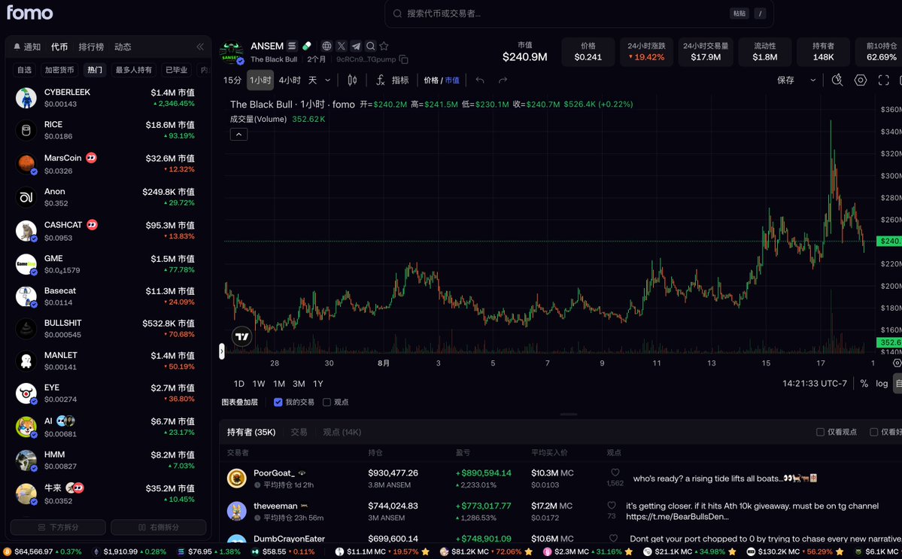Switch to the 通知 tab

click(x=27, y=47)
